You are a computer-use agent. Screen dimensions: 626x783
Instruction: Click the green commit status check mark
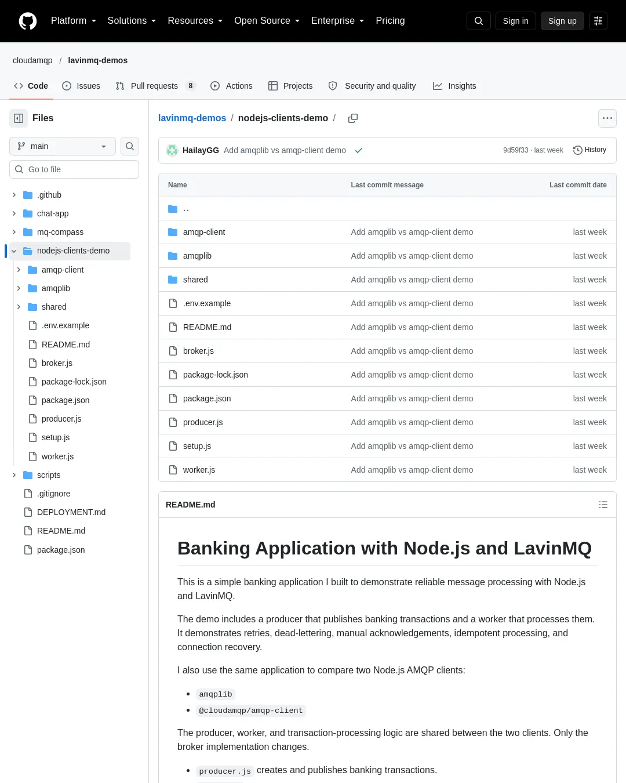click(359, 150)
